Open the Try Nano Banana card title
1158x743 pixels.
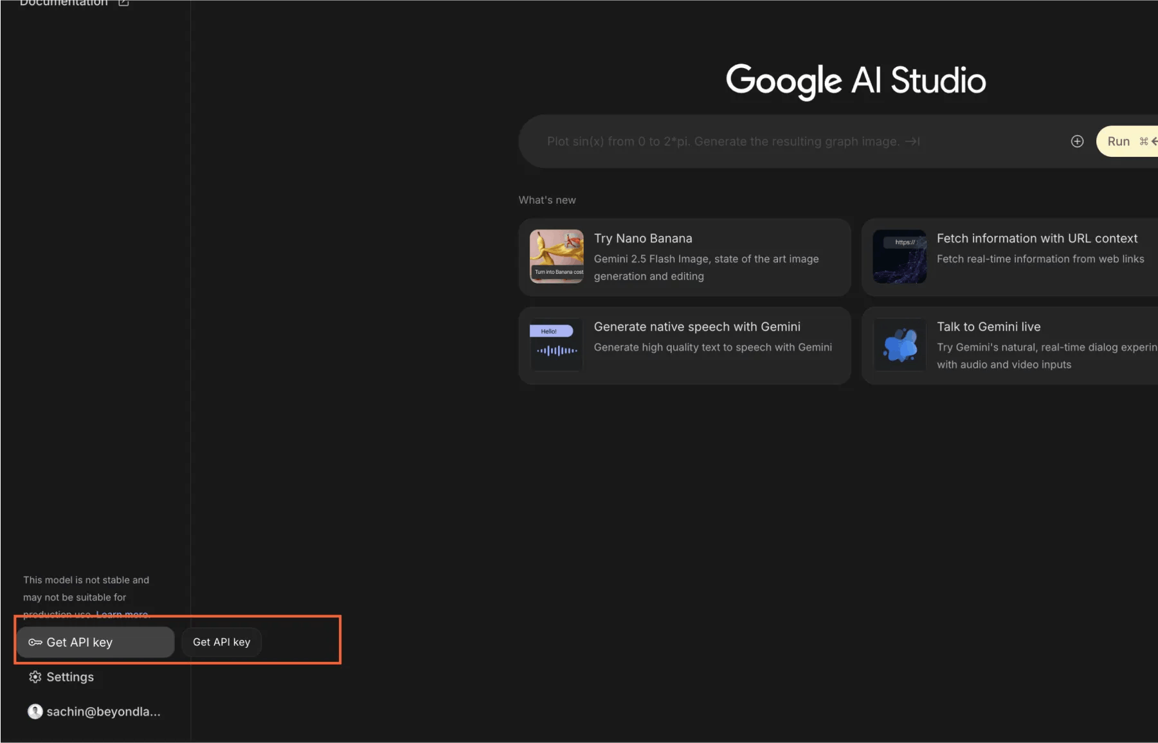643,238
